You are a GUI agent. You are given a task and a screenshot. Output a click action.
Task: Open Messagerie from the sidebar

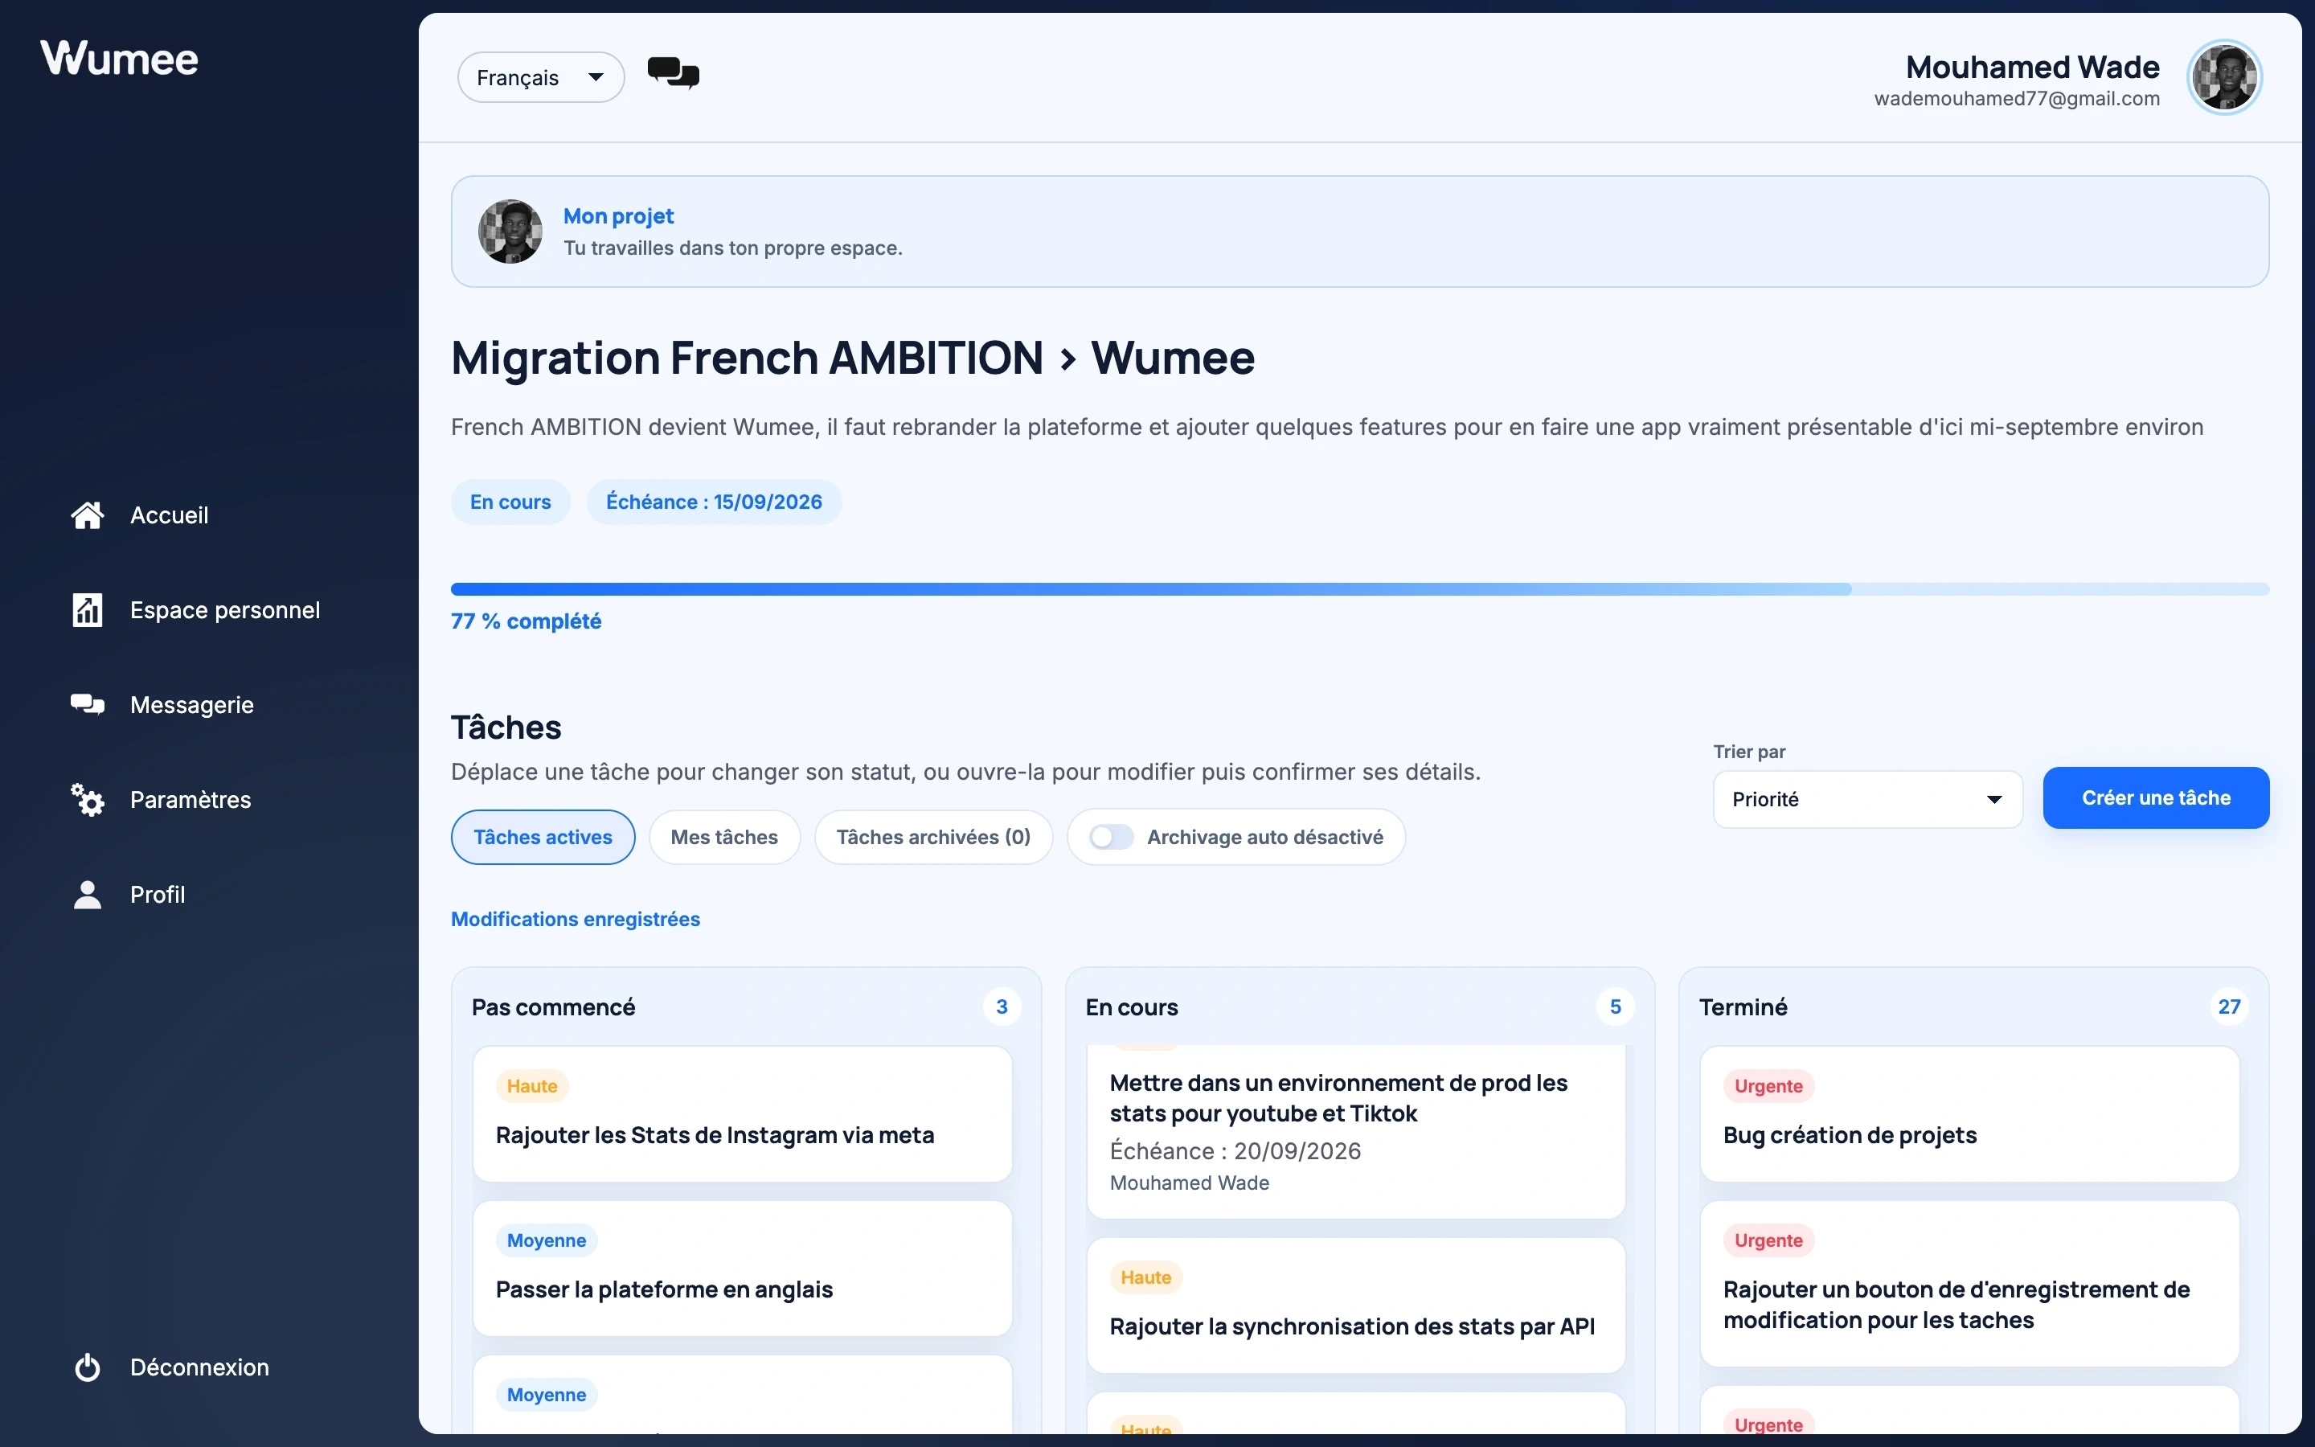[191, 704]
